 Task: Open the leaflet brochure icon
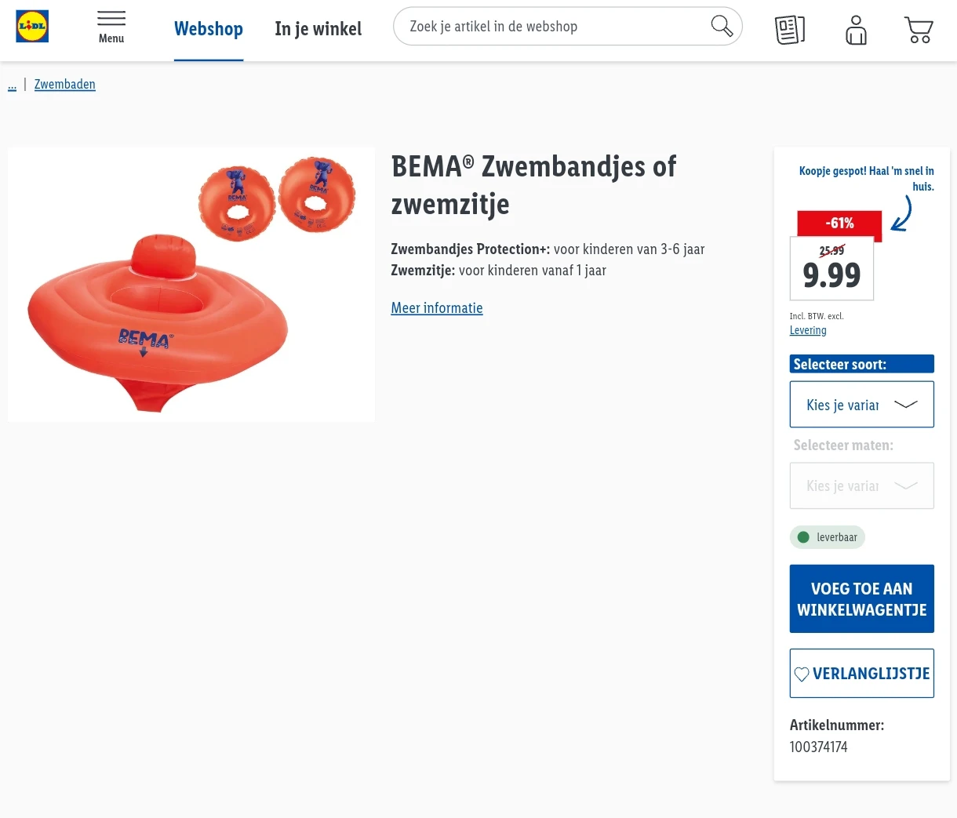click(x=790, y=30)
